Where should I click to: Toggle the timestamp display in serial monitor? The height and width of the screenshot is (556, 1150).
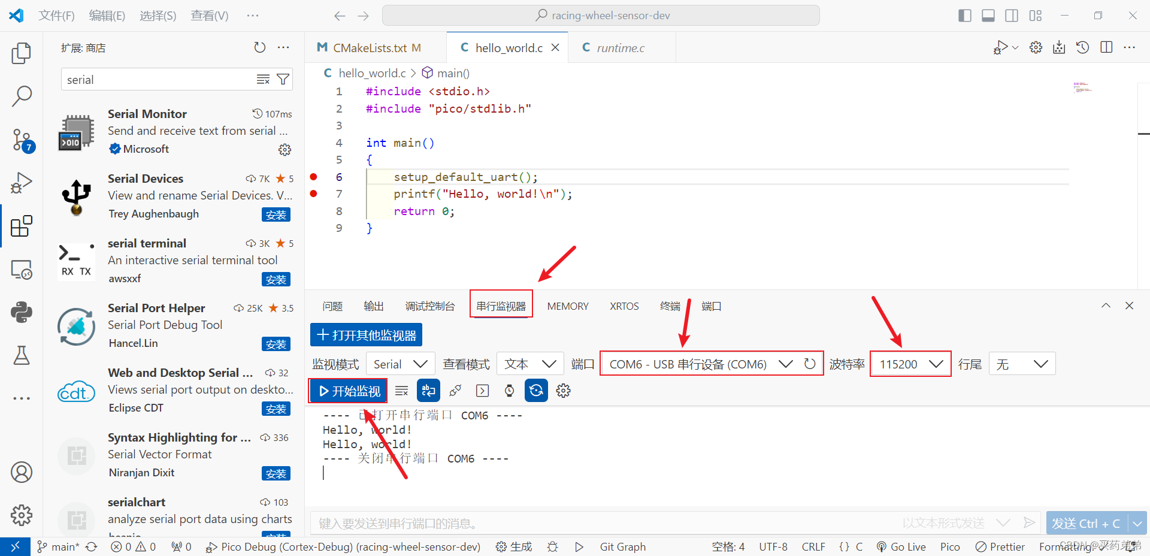point(509,390)
